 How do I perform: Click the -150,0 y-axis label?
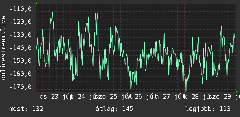[20, 61]
